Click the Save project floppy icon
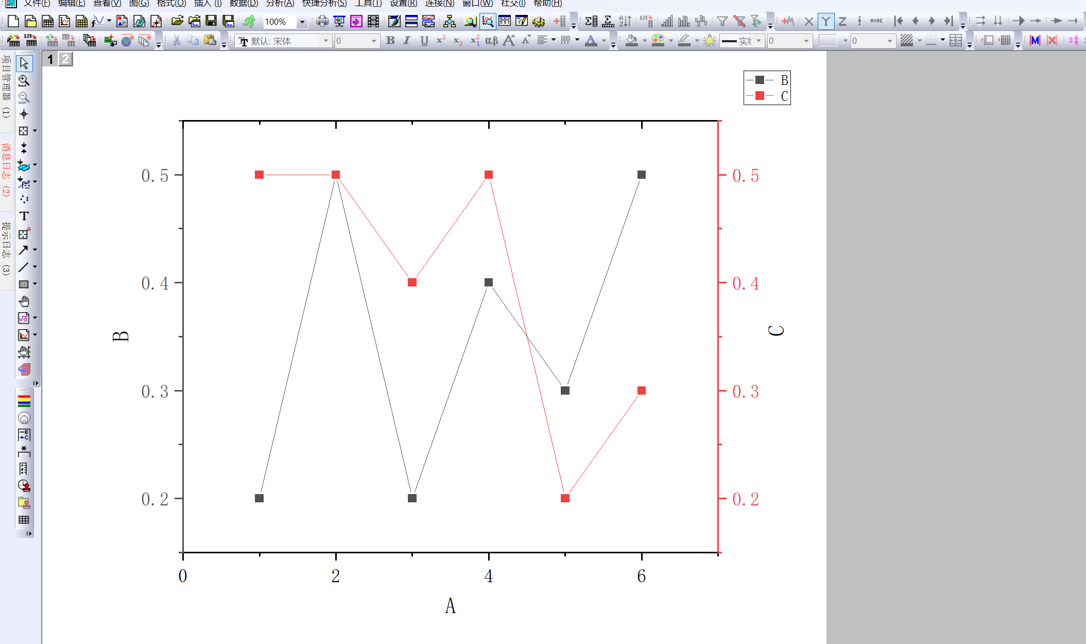This screenshot has width=1086, height=644. tap(211, 21)
